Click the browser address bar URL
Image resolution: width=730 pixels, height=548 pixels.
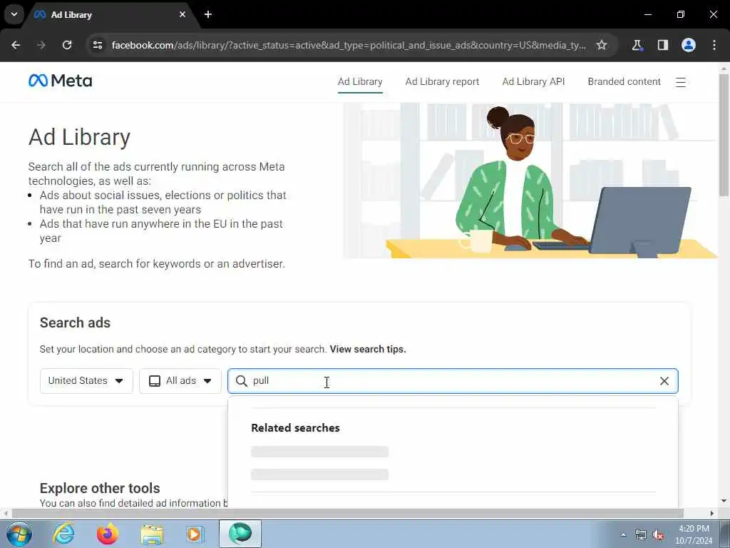coord(348,45)
